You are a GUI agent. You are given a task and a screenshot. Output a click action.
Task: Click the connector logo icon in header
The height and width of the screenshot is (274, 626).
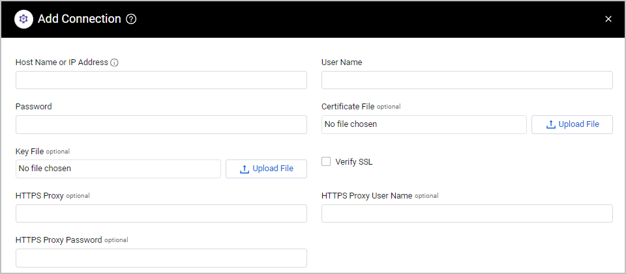tap(23, 19)
